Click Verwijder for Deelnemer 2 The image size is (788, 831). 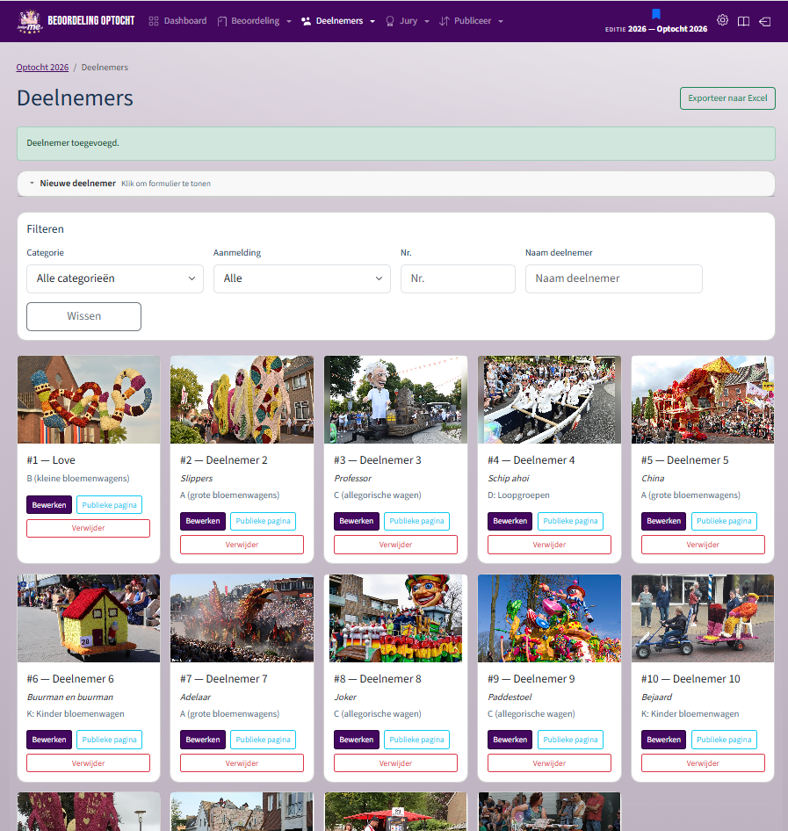click(242, 545)
